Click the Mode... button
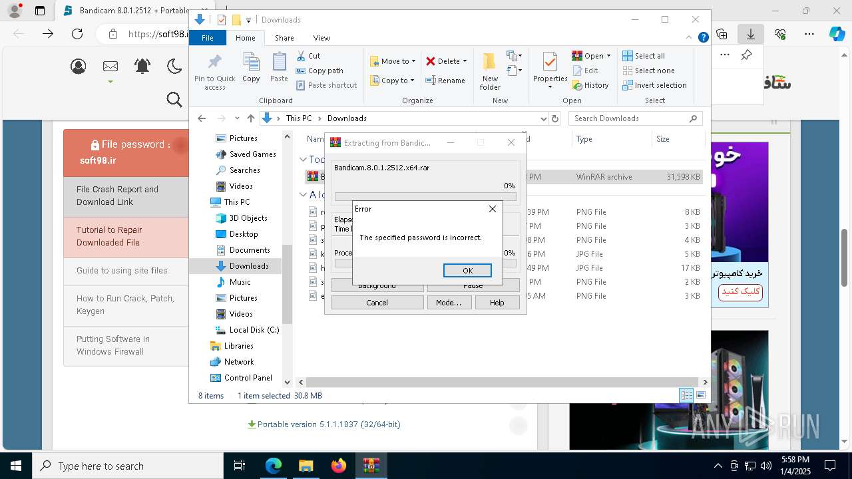Viewport: 852px width, 479px height. tap(448, 302)
